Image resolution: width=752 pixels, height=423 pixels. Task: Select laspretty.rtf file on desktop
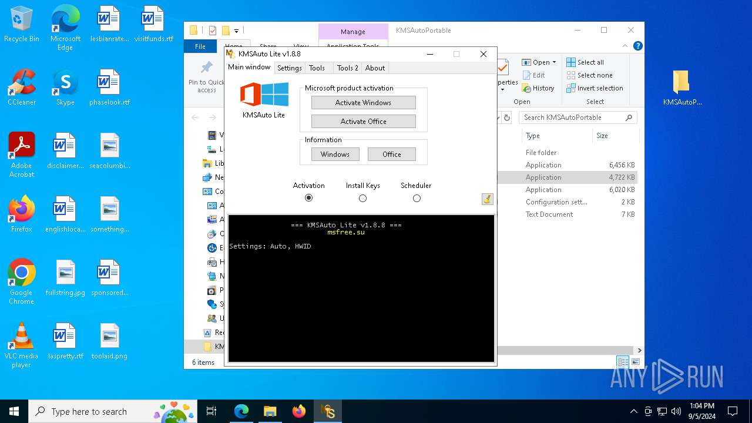click(65, 341)
